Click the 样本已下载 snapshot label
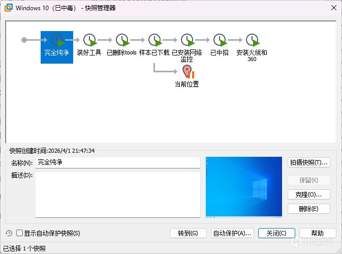 point(154,52)
